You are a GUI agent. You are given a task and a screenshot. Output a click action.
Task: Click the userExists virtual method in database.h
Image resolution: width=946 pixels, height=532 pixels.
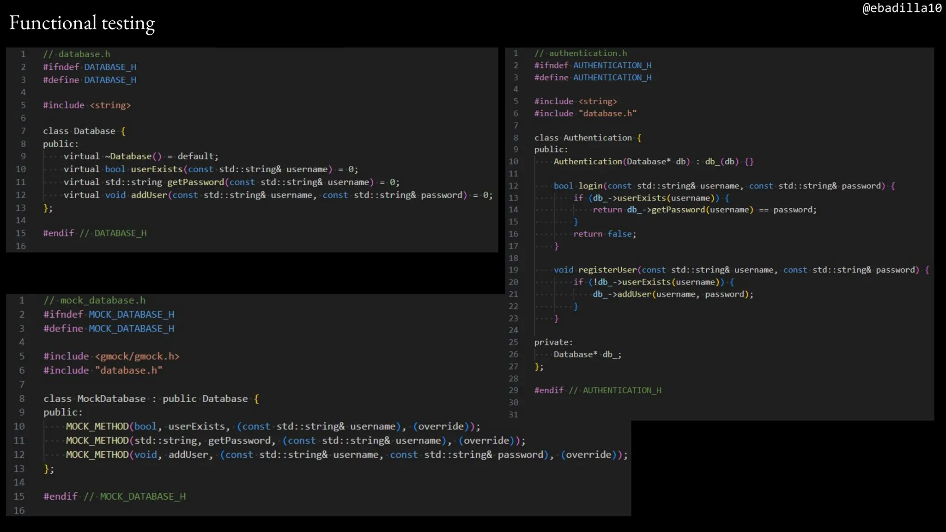point(211,169)
